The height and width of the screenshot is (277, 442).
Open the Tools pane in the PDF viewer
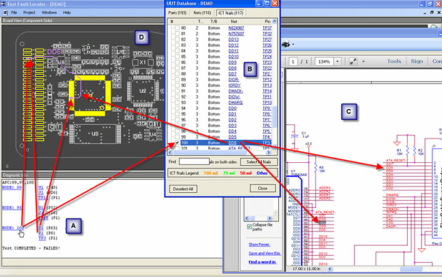pyautogui.click(x=394, y=61)
